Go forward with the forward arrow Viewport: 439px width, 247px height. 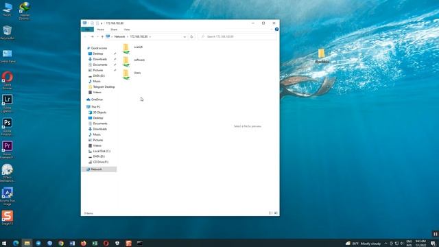click(x=92, y=36)
